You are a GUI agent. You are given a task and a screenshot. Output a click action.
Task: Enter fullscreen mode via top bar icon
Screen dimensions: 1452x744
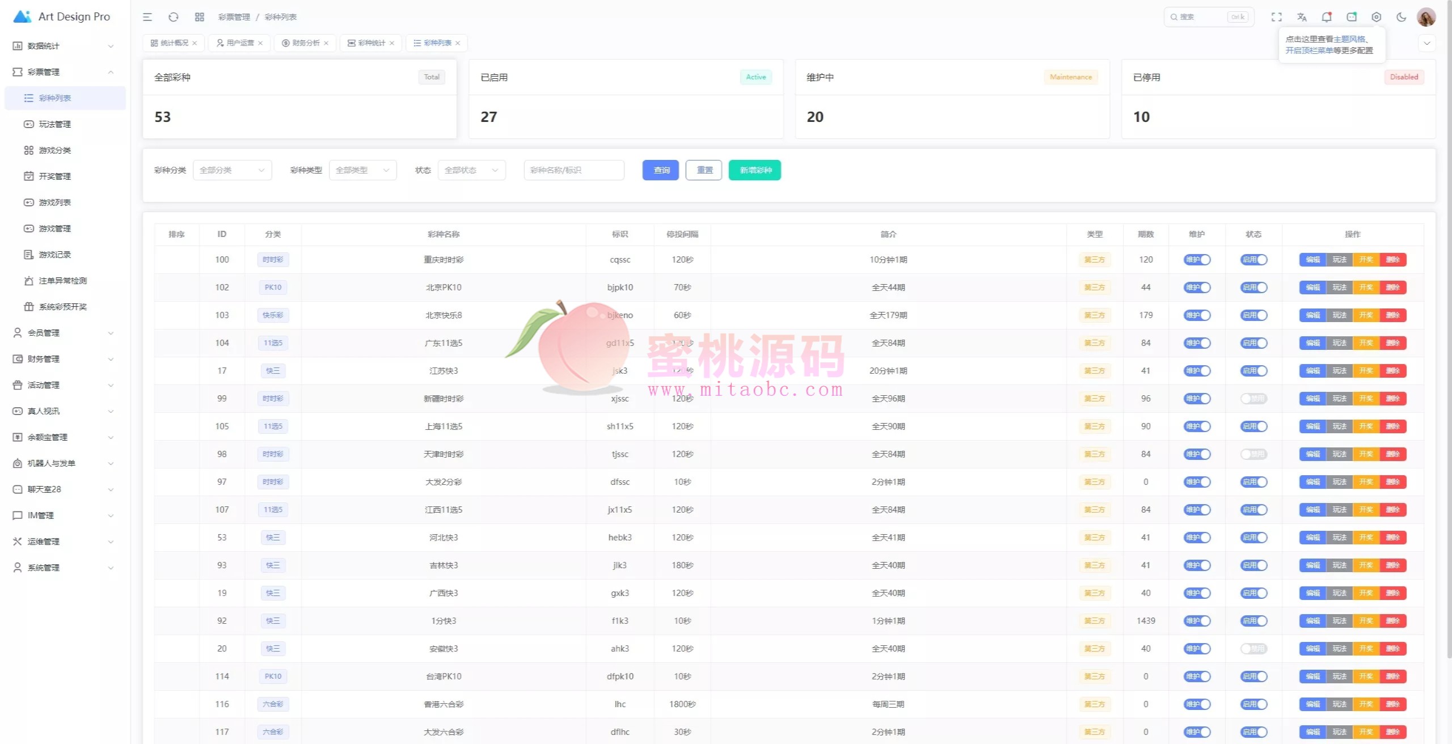(x=1276, y=17)
